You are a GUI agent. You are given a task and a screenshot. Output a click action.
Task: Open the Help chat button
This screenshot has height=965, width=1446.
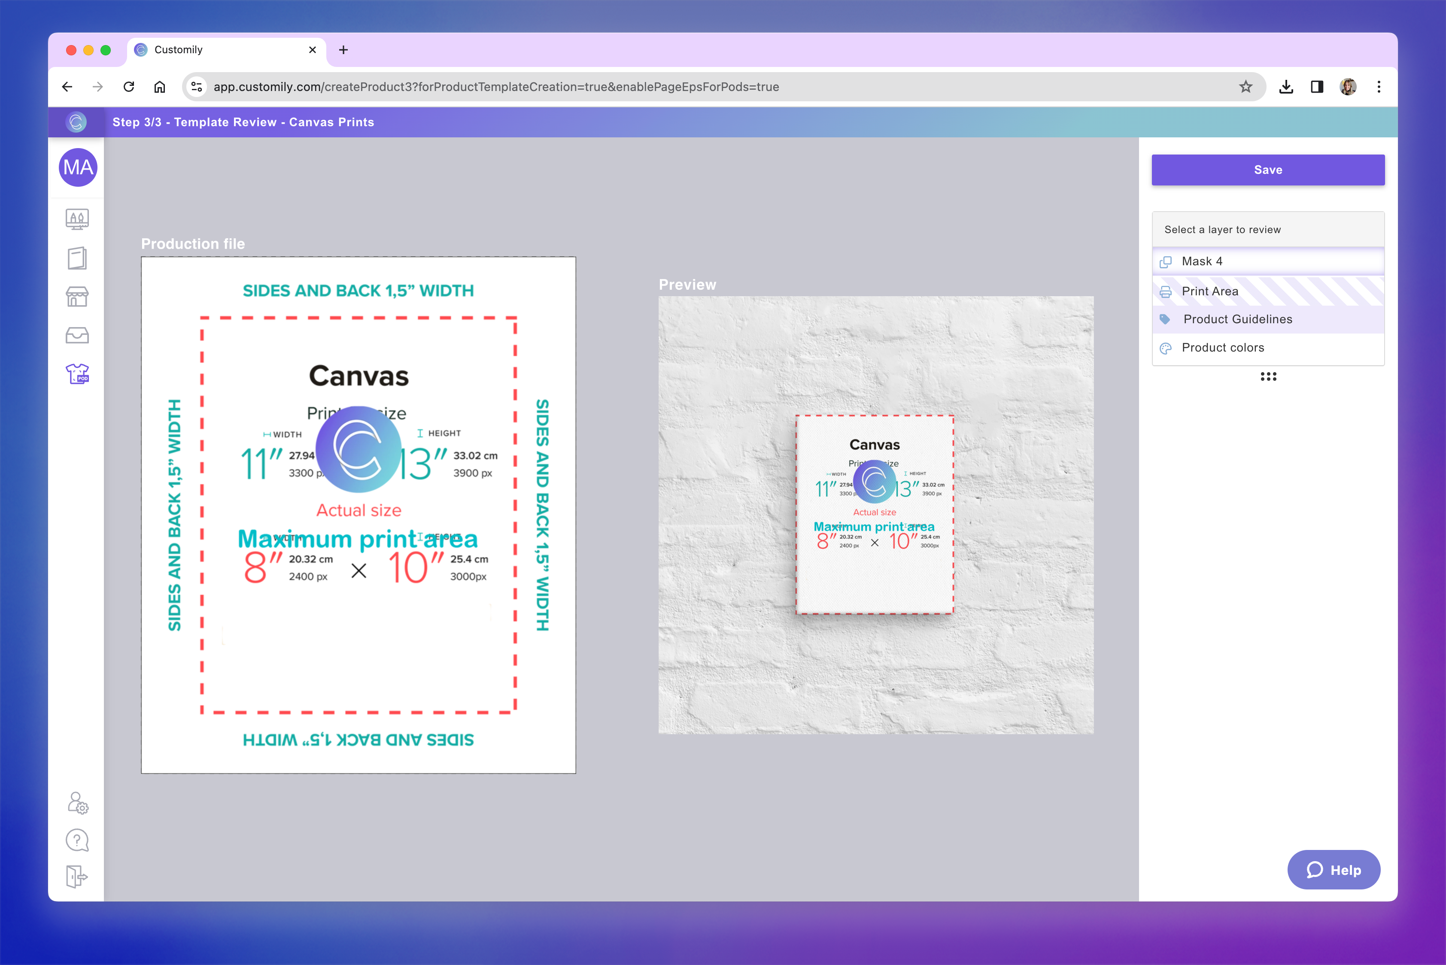(1334, 870)
